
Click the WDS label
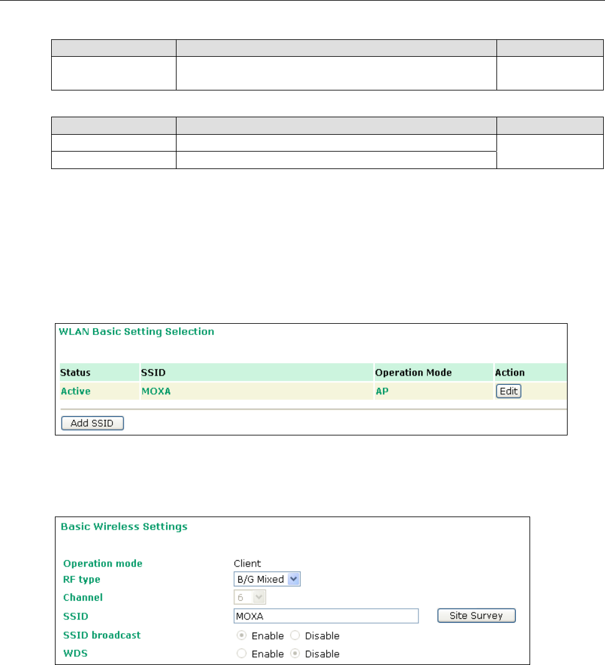coord(75,653)
